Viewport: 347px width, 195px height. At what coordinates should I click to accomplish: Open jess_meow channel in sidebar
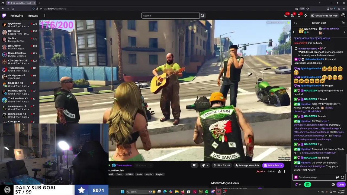click(x=20, y=47)
